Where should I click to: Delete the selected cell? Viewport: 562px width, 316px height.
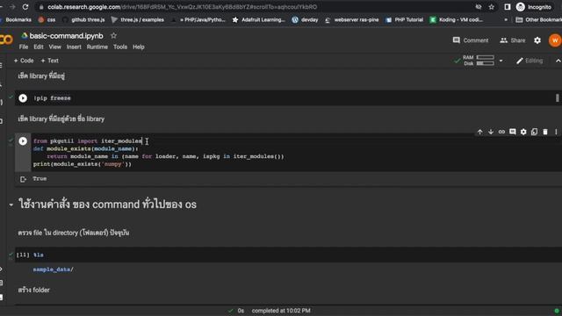[545, 132]
